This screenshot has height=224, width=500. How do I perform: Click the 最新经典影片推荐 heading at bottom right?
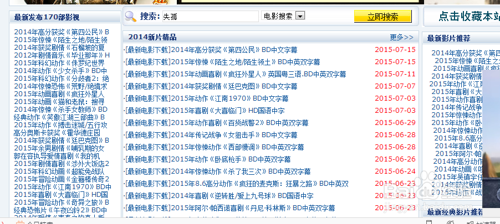[455, 212]
